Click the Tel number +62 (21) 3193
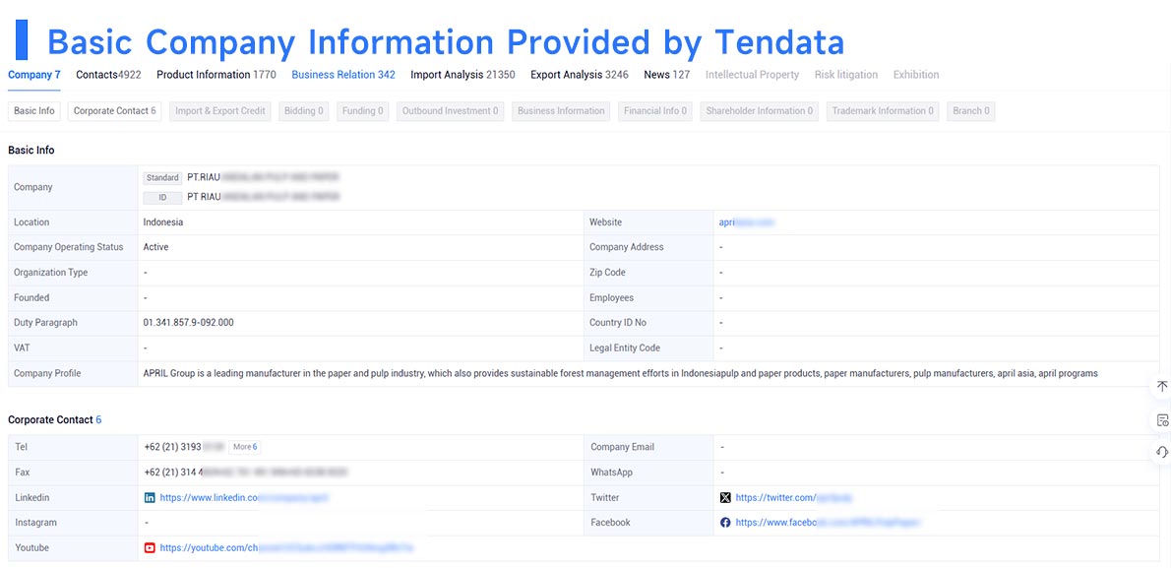Image resolution: width=1171 pixels, height=568 pixels. point(184,447)
